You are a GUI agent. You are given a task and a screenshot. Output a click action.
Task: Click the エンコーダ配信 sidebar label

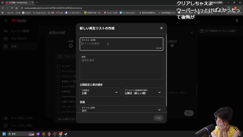[x=20, y=31]
